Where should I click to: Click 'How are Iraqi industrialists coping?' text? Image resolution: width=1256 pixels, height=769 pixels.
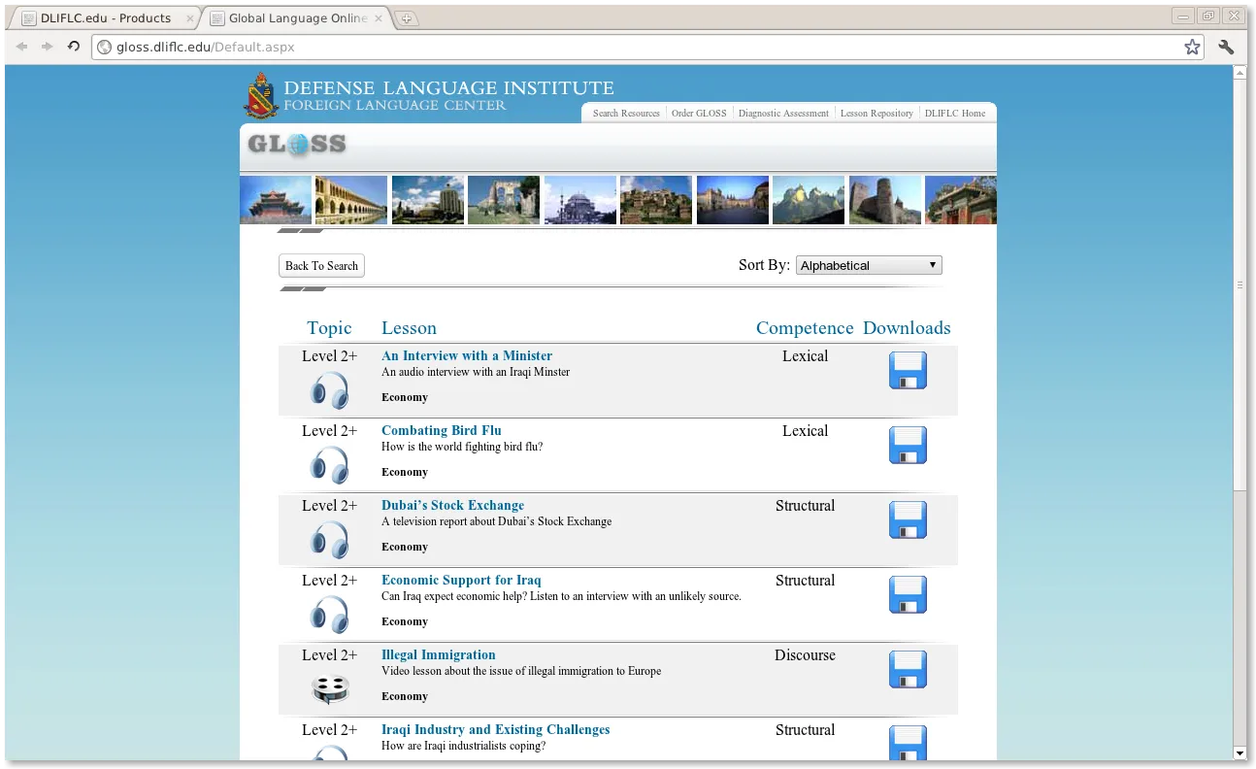[464, 747]
